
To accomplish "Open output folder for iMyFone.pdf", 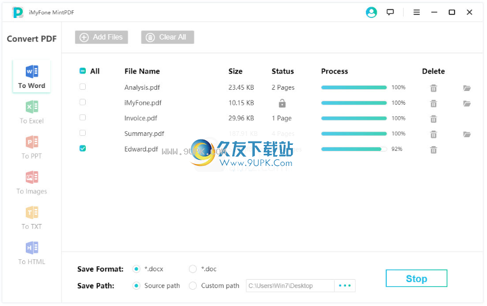I will [467, 104].
